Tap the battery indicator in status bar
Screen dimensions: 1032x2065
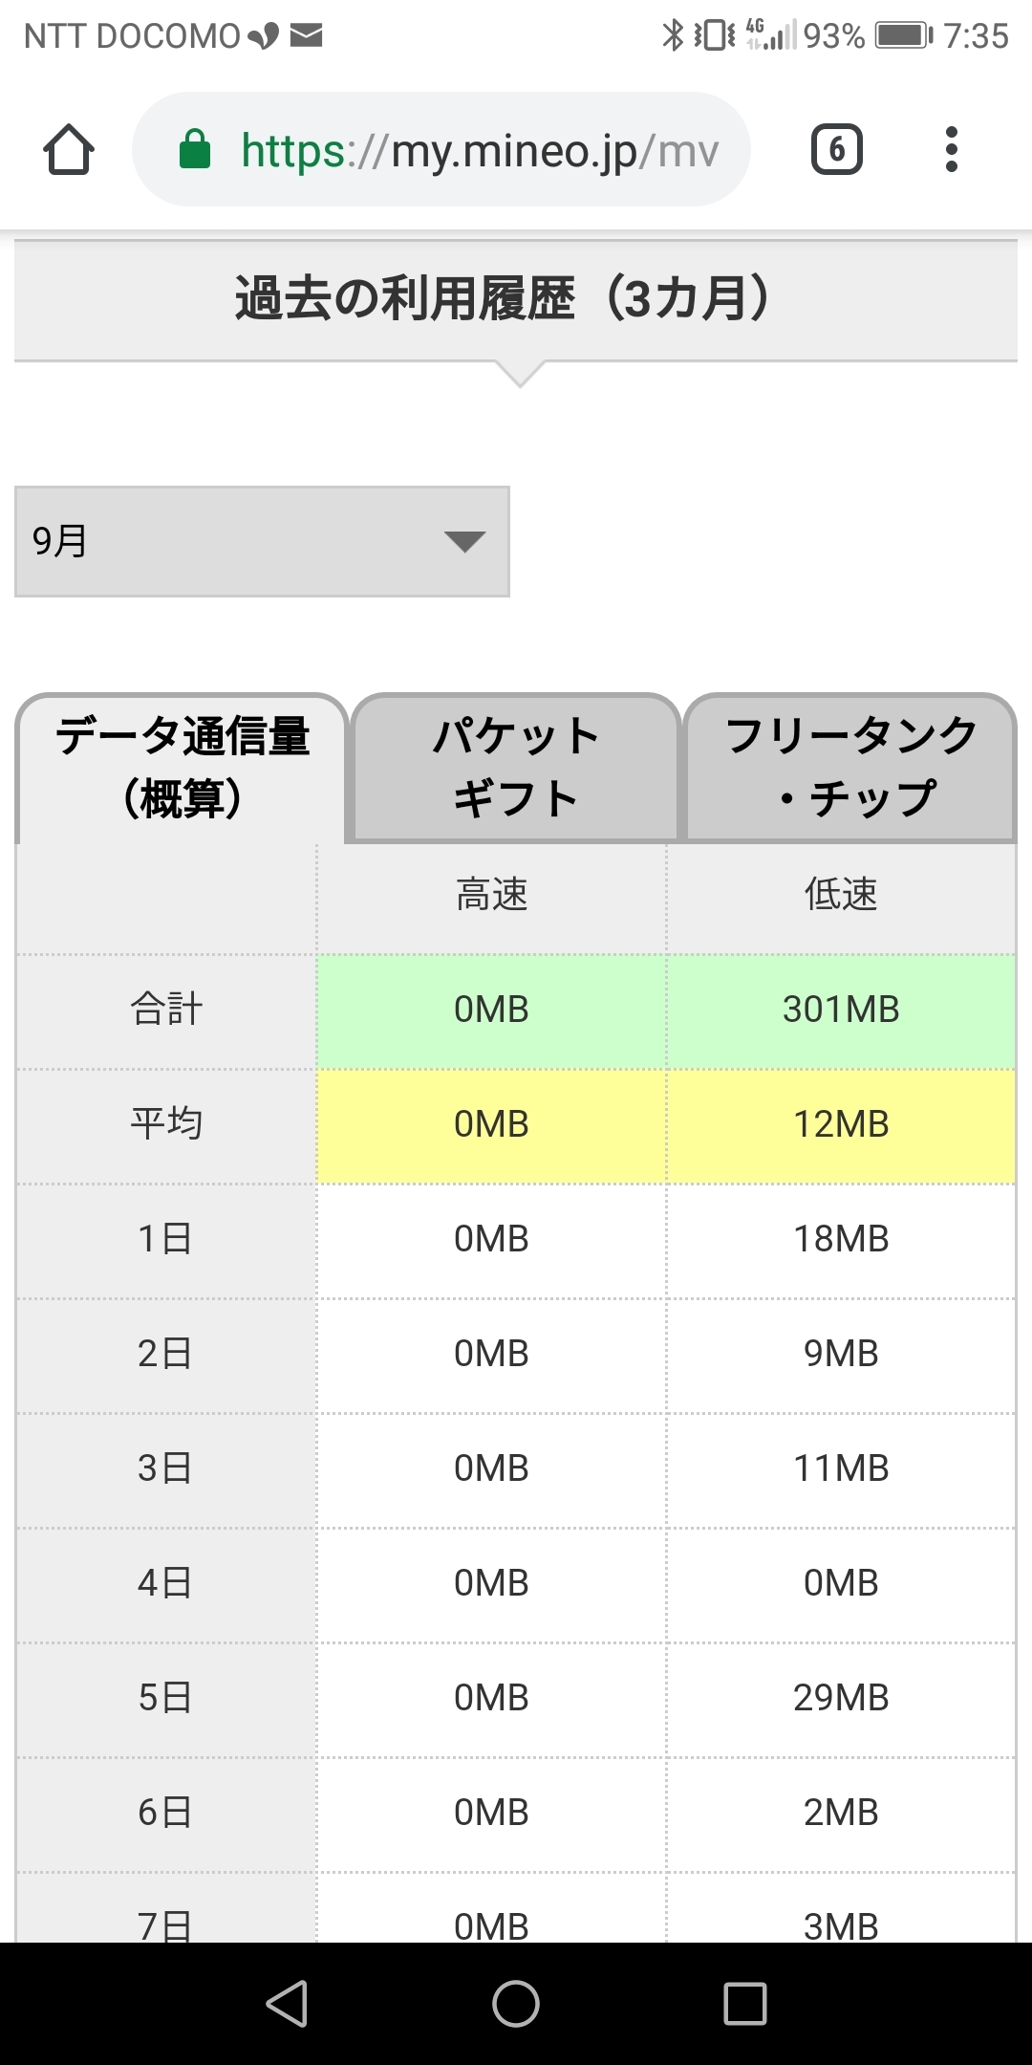click(903, 36)
